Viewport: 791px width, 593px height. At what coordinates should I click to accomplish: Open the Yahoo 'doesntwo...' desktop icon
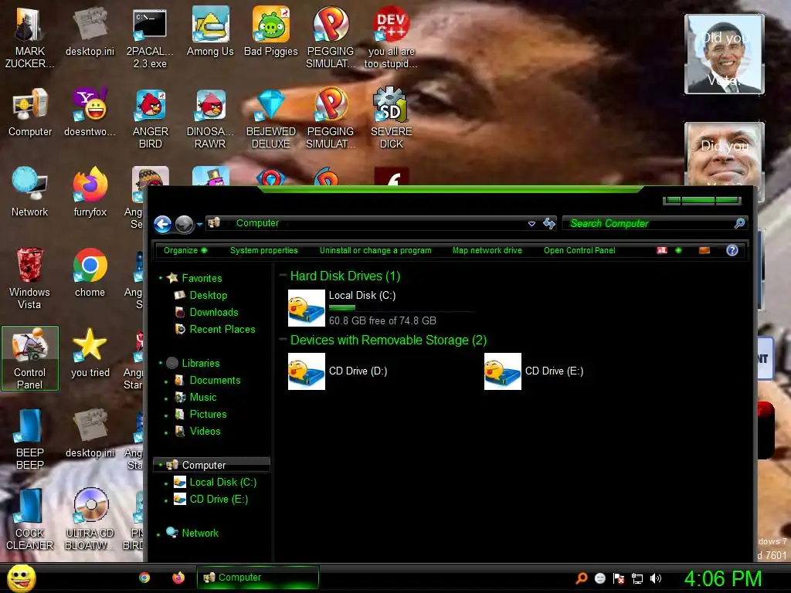click(90, 112)
